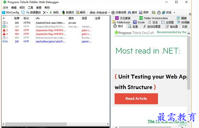The height and width of the screenshot is (128, 199).
Task: Open the WinConfig tool
Action: pyautogui.click(x=11, y=12)
